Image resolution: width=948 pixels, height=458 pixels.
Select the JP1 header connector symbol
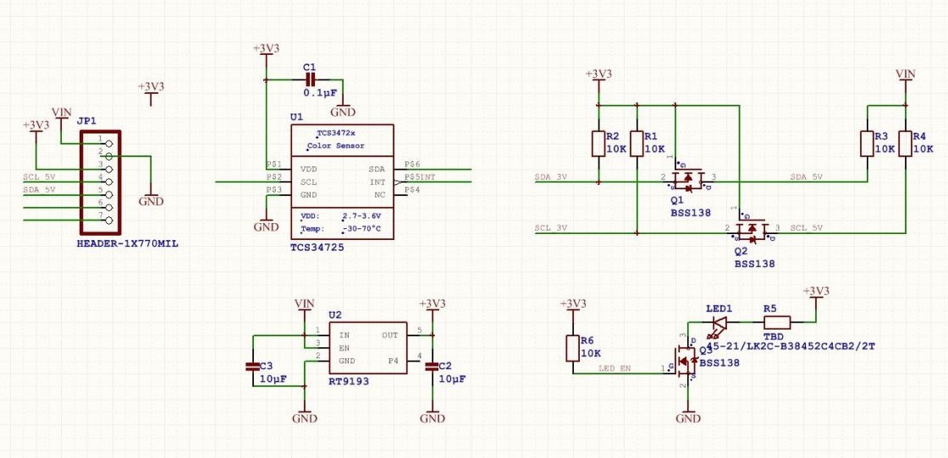coord(101,183)
